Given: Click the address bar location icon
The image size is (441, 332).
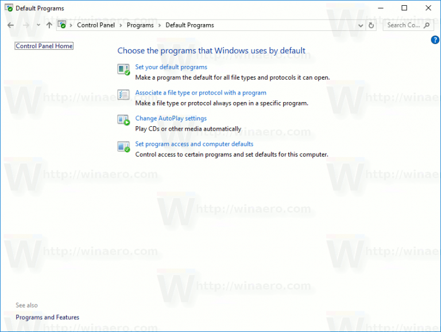Looking at the screenshot, I should click(x=62, y=25).
